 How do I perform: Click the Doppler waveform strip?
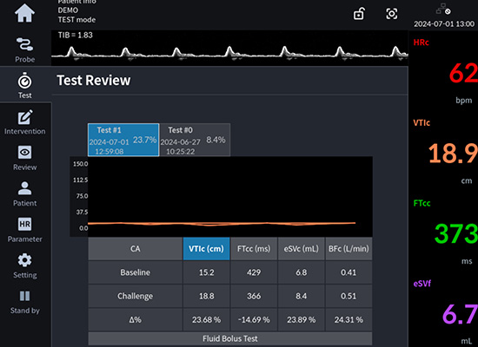click(x=229, y=48)
